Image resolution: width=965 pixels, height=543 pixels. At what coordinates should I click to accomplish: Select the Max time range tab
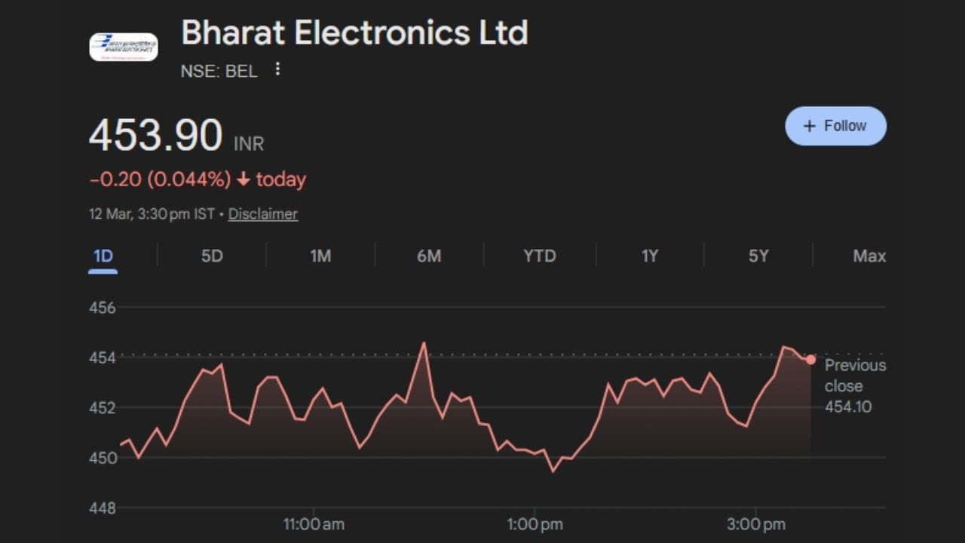868,256
